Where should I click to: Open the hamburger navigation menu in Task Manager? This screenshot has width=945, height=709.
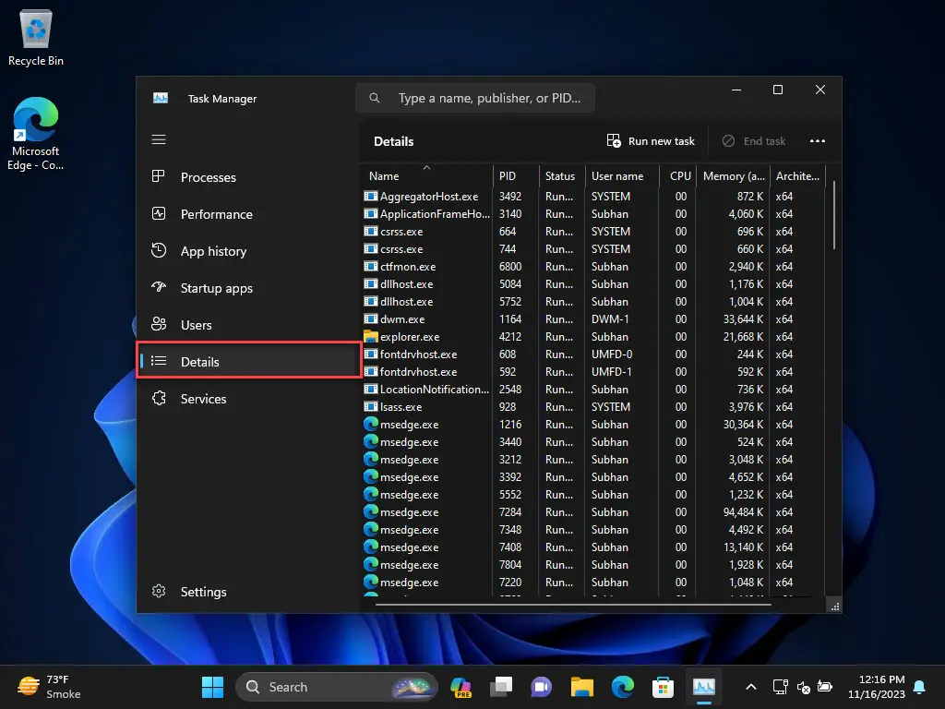click(159, 140)
